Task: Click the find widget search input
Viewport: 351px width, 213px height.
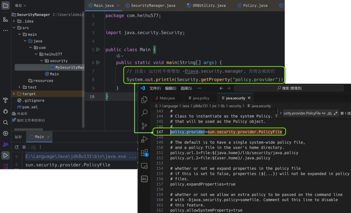Action: 302,113
